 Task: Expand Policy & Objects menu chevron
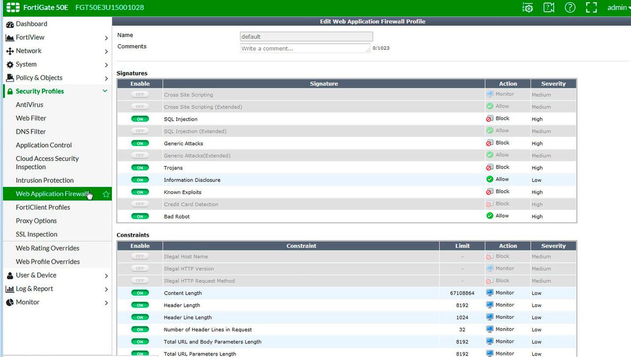click(x=106, y=78)
